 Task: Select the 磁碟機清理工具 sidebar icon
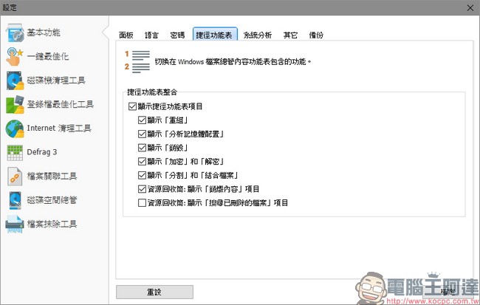(15, 80)
